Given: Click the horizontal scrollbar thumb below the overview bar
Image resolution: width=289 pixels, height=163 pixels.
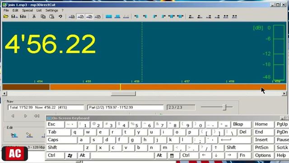Looking at the screenshot, I should coord(123,94).
